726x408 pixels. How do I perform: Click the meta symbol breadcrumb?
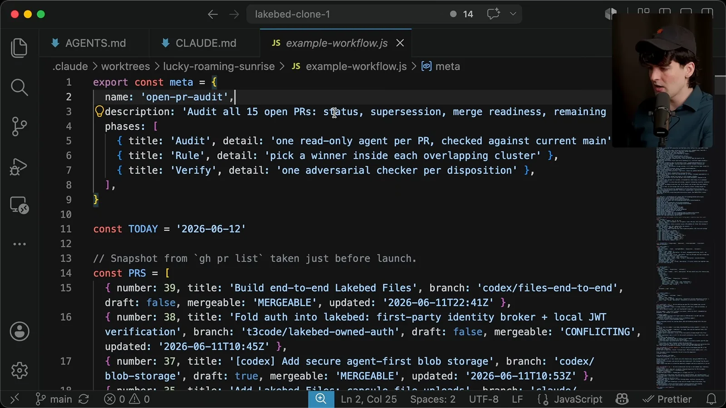click(x=441, y=66)
